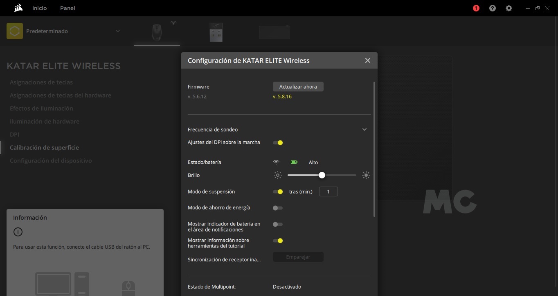This screenshot has height=296, width=558.
Task: Enable Modo de ahorro de energía
Action: point(278,208)
